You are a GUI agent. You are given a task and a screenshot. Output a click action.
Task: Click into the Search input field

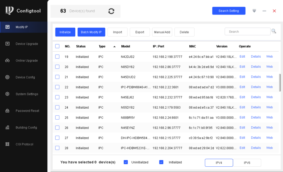click(x=247, y=31)
